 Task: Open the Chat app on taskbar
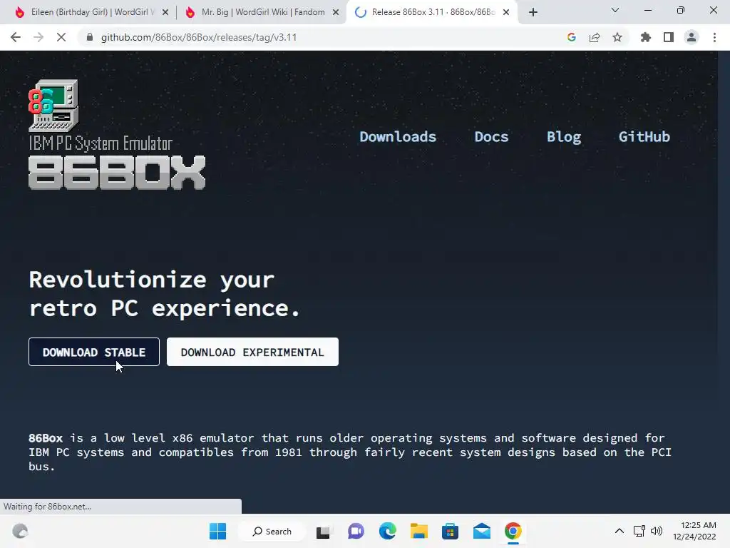pyautogui.click(x=356, y=531)
